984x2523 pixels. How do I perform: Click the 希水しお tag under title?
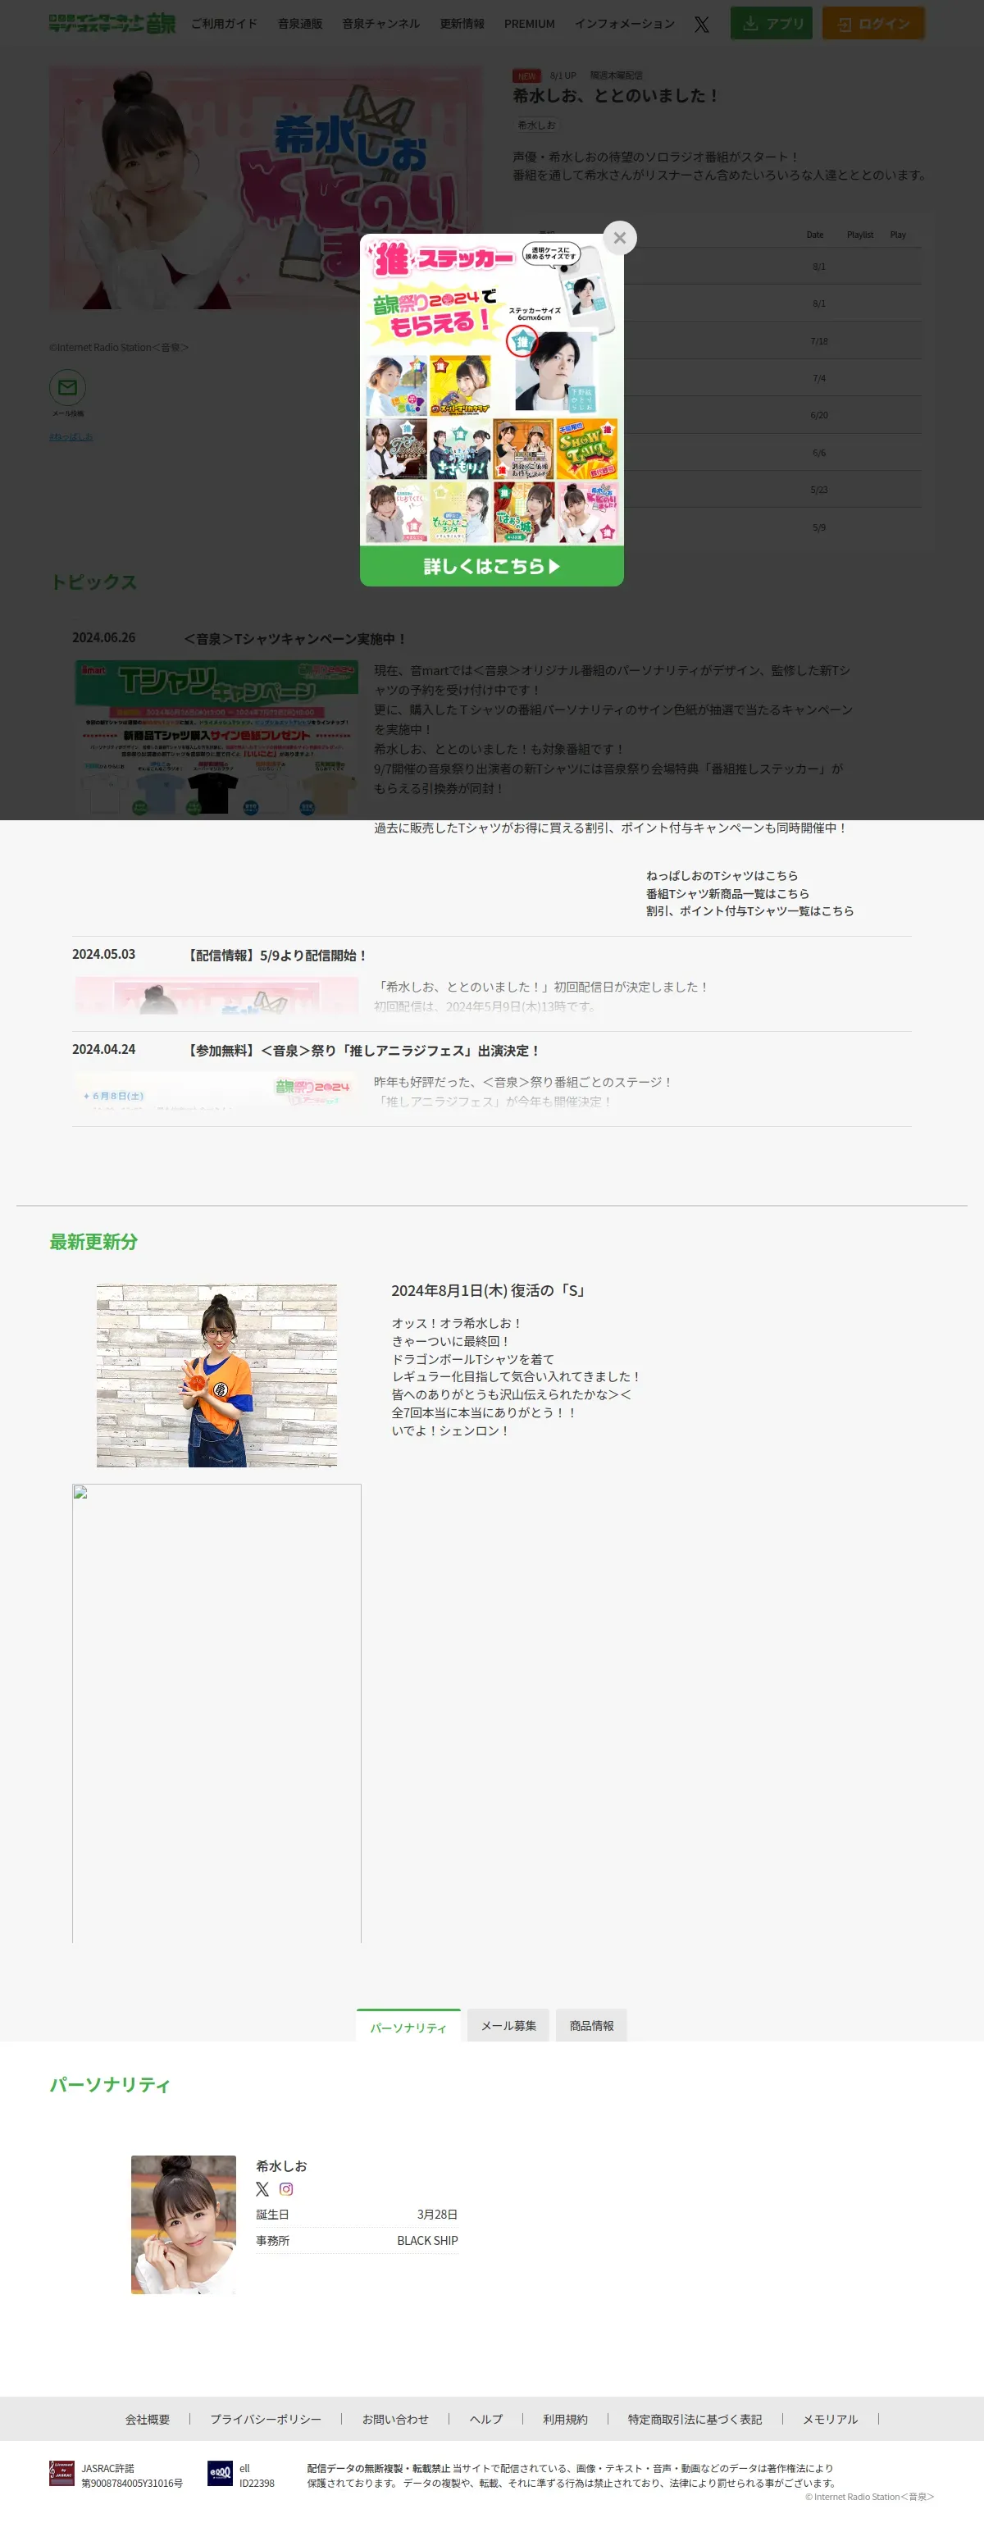click(536, 125)
